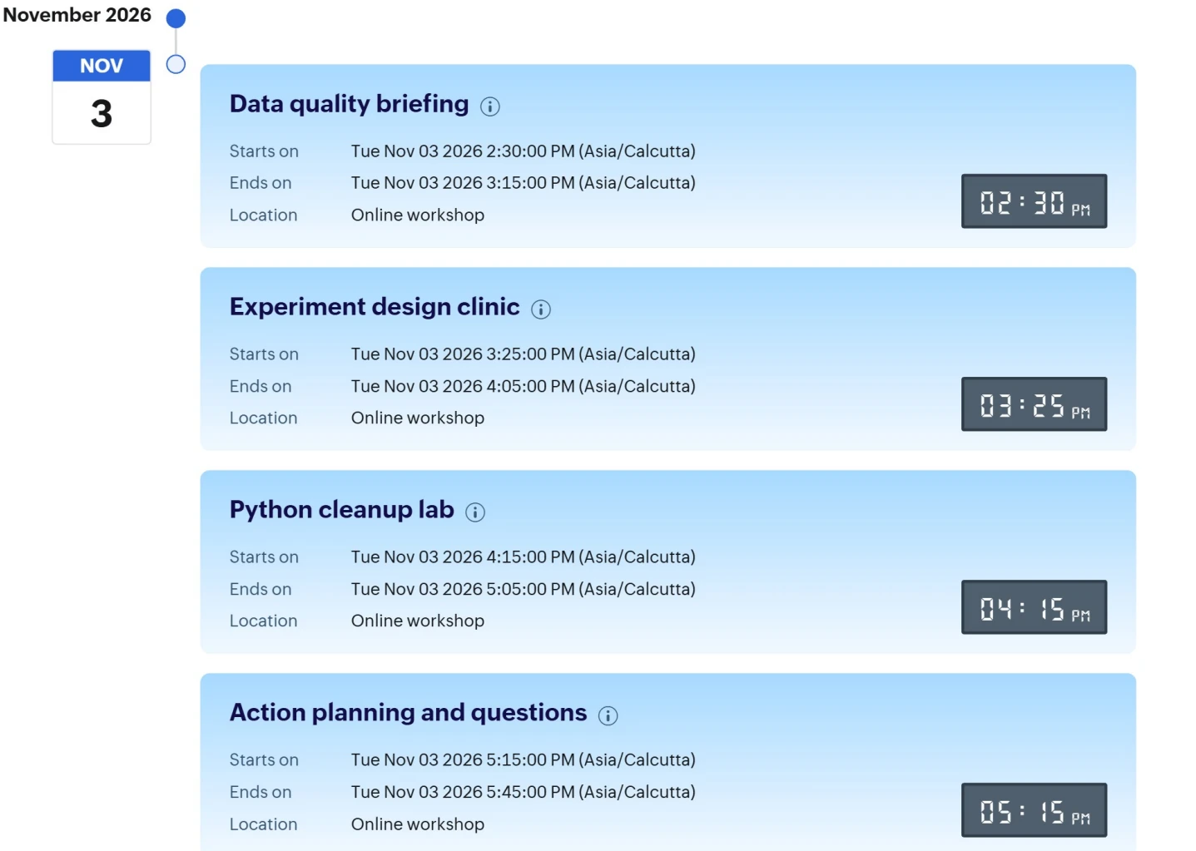Click the 04:15 PM digital clock badge
Image resolution: width=1196 pixels, height=851 pixels.
(x=1035, y=607)
